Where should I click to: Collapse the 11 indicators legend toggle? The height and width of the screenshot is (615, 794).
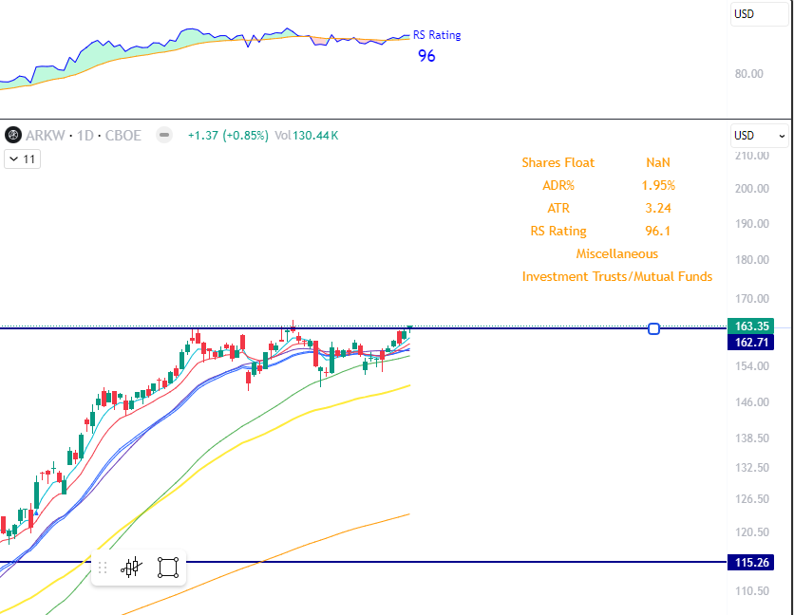pos(22,159)
